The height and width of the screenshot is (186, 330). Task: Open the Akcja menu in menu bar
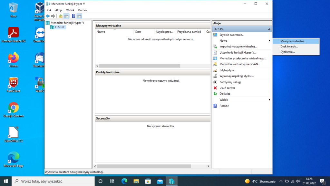pyautogui.click(x=59, y=10)
